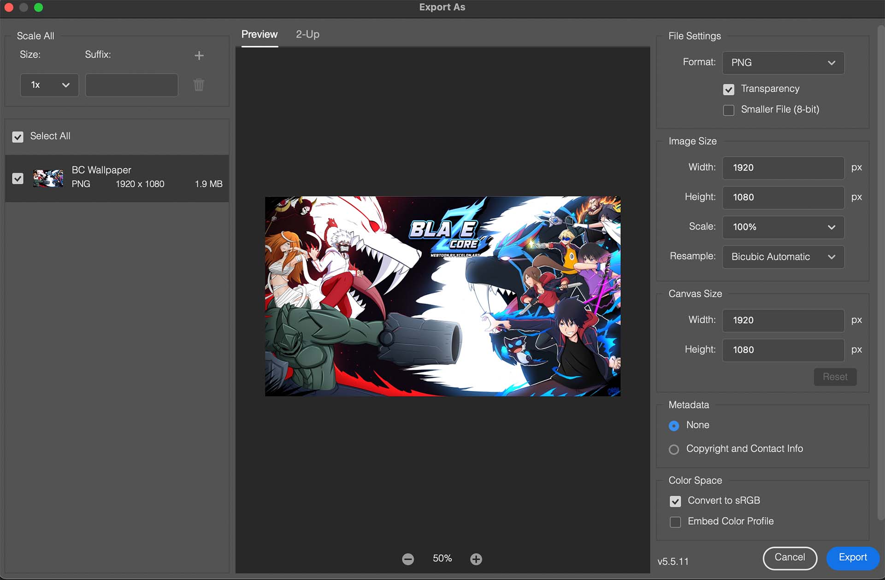Close the Export As window
This screenshot has width=885, height=580.
click(9, 7)
